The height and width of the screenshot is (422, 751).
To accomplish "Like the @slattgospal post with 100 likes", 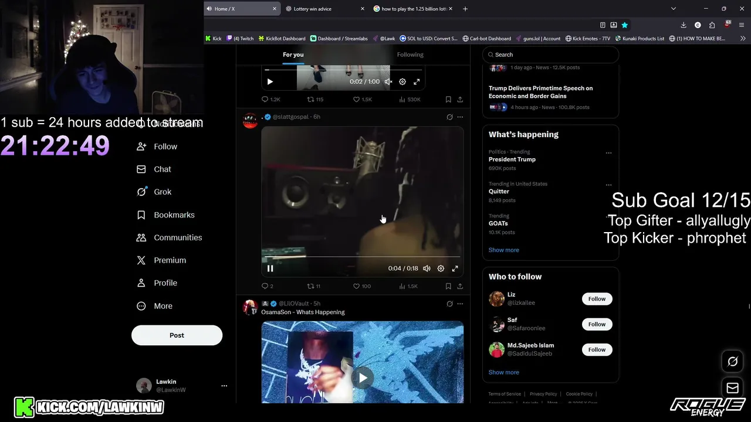I will click(x=361, y=286).
